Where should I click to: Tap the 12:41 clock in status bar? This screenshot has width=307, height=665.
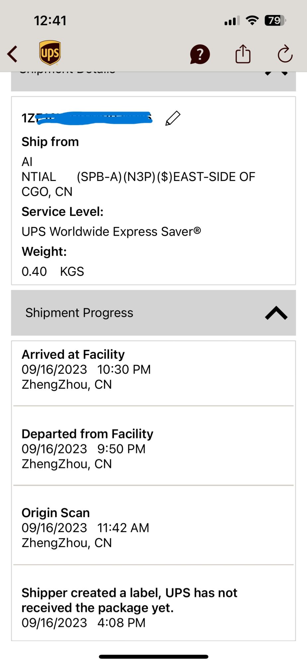click(50, 21)
